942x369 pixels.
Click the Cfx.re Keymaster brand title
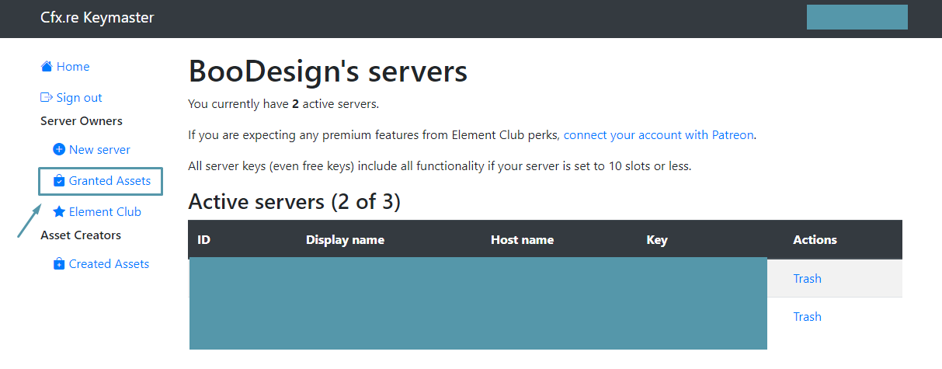point(97,18)
